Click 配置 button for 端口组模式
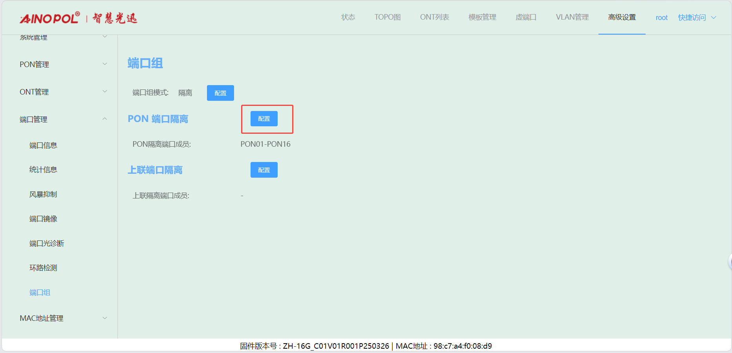 220,93
